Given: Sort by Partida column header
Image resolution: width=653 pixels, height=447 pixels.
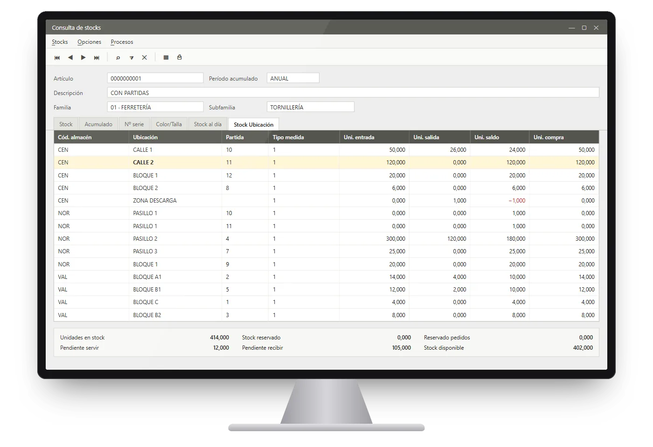Looking at the screenshot, I should 245,137.
